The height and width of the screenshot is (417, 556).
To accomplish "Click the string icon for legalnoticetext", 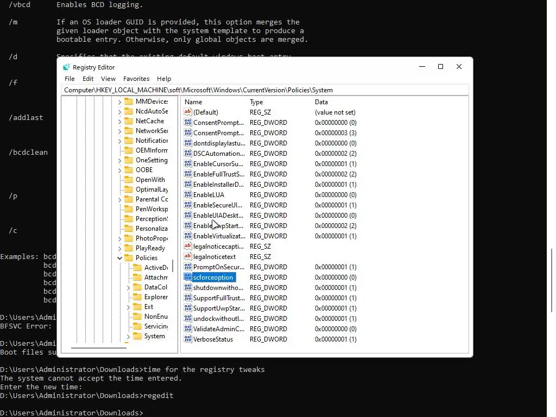I will [x=187, y=256].
